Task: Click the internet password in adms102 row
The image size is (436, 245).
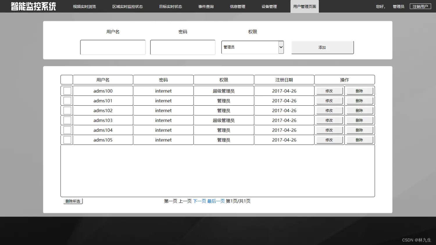Action: [163, 111]
